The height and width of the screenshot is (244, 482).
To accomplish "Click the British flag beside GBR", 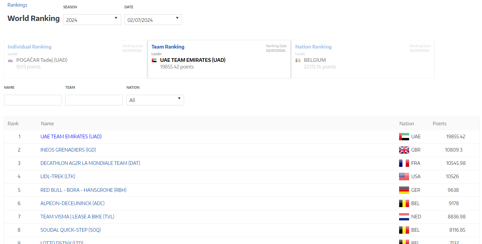I will click(404, 150).
